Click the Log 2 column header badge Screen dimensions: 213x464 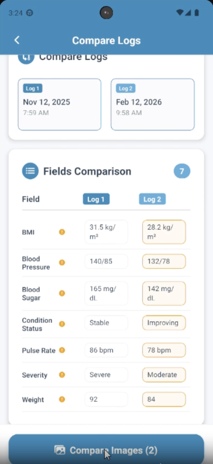click(152, 199)
